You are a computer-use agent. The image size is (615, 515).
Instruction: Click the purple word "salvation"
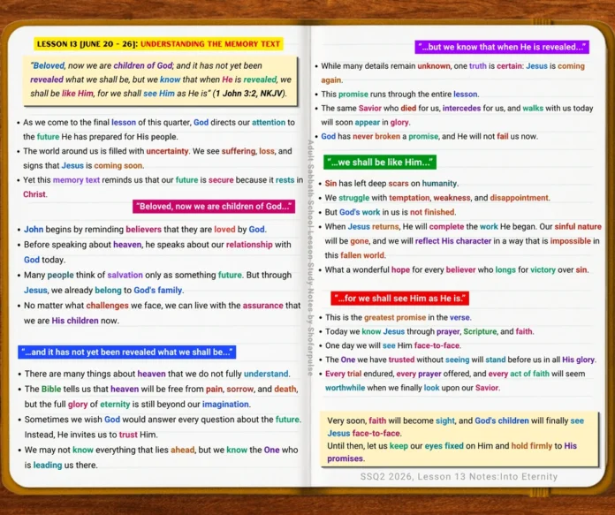coord(125,275)
